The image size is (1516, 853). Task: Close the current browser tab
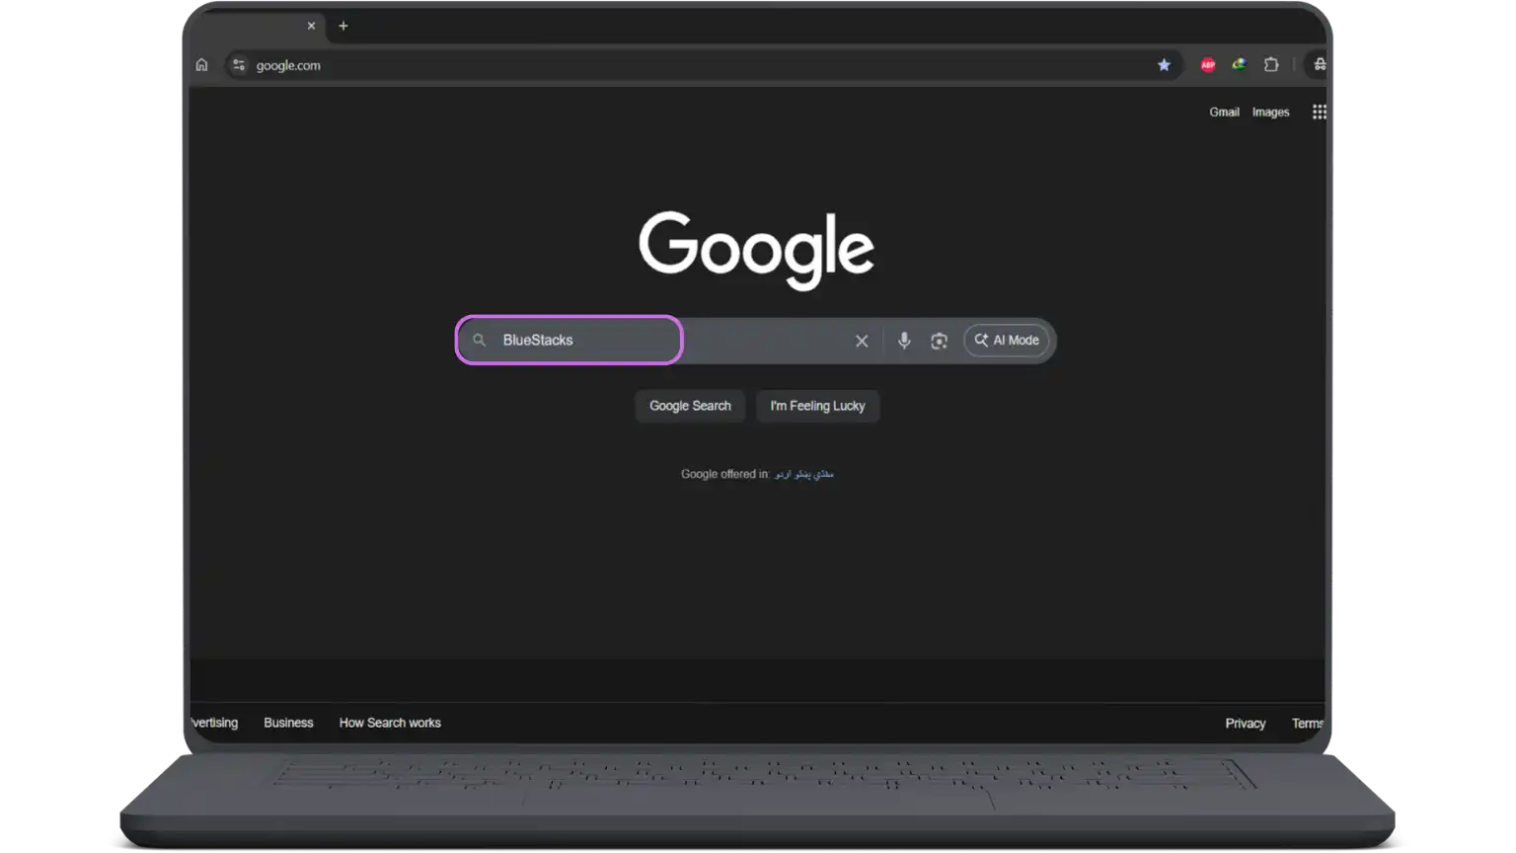pyautogui.click(x=311, y=26)
